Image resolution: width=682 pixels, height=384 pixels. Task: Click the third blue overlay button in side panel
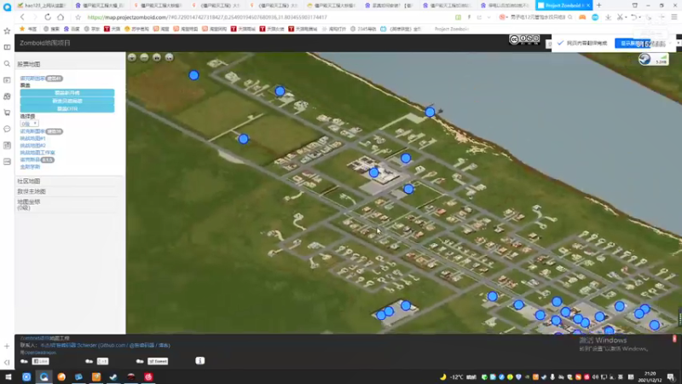click(x=67, y=109)
